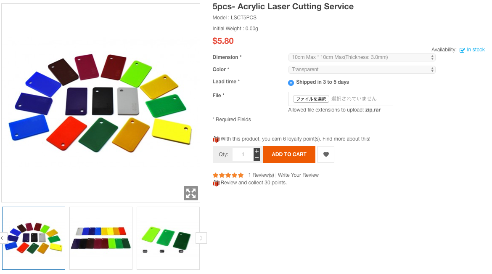Select the stacked color rows thumbnail
The height and width of the screenshot is (274, 492).
click(101, 238)
